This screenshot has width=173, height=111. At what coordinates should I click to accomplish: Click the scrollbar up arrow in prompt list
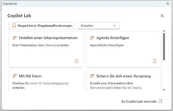(164, 31)
